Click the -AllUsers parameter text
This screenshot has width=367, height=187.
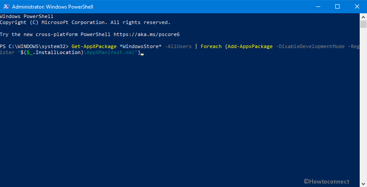tap(178, 46)
